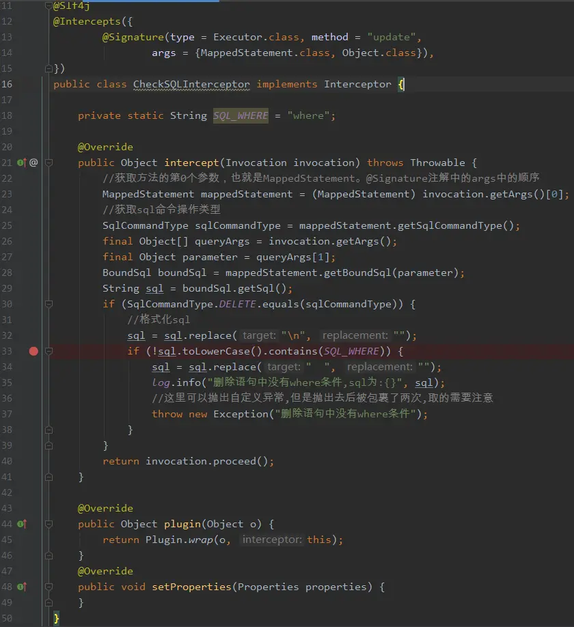574x627 pixels.
Task: Click line number 29 in the gutter
Action: click(7, 288)
